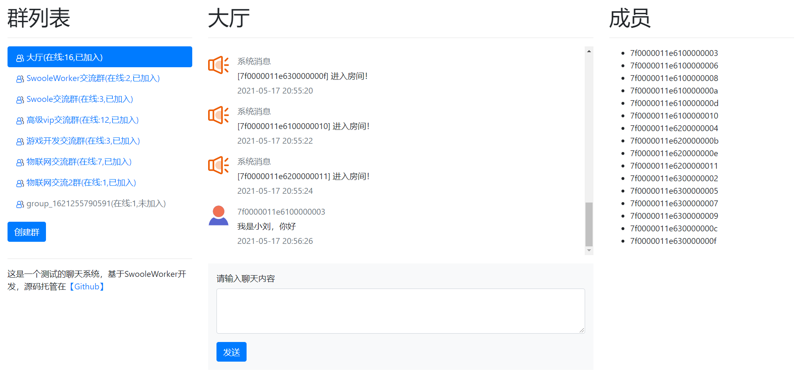Open SwooleWorker交流群 group
Image resolution: width=802 pixels, height=385 pixels.
point(100,78)
